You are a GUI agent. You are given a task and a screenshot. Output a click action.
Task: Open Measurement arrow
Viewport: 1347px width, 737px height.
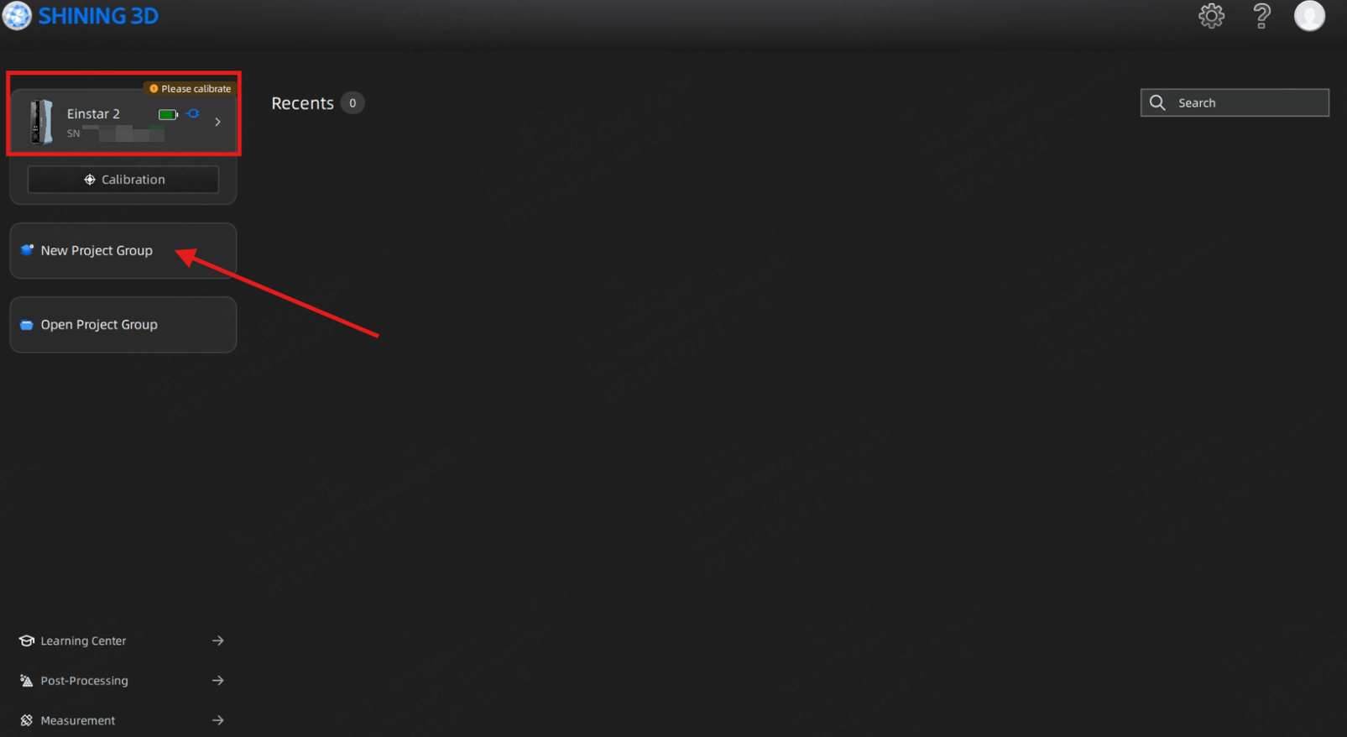218,720
